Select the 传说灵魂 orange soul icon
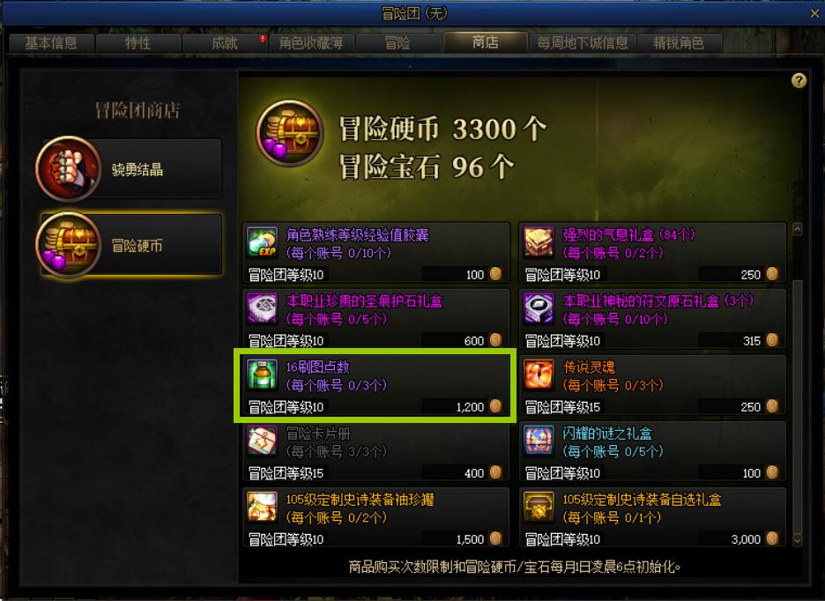 (x=539, y=375)
